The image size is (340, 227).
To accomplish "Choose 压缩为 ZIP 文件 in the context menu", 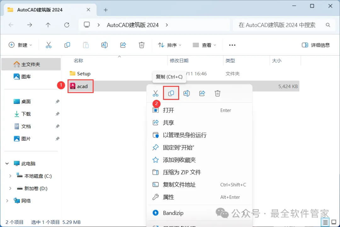I will tap(200, 172).
